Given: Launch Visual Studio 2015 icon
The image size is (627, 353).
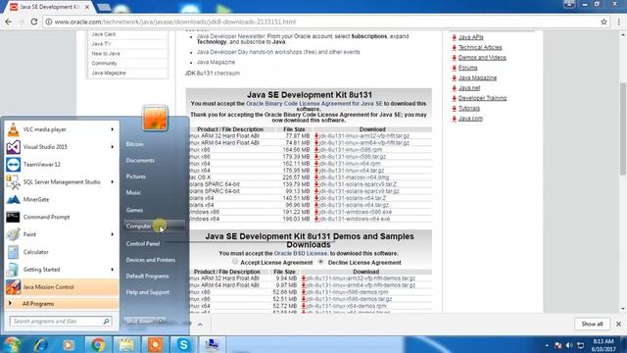Looking at the screenshot, I should coord(13,147).
